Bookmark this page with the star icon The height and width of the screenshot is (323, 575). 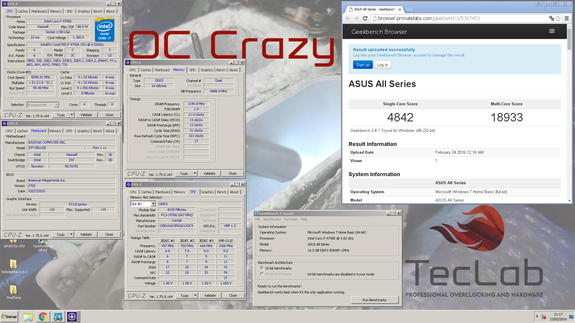point(558,18)
